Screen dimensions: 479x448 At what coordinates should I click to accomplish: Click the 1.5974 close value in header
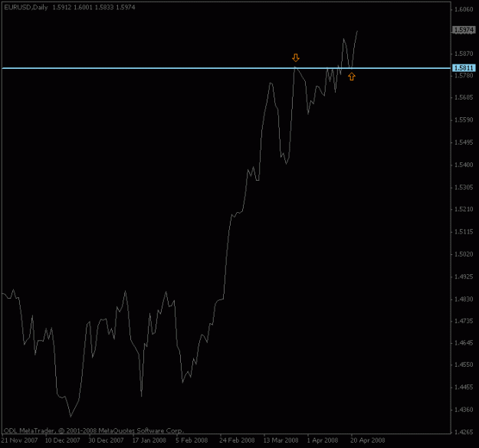click(125, 8)
